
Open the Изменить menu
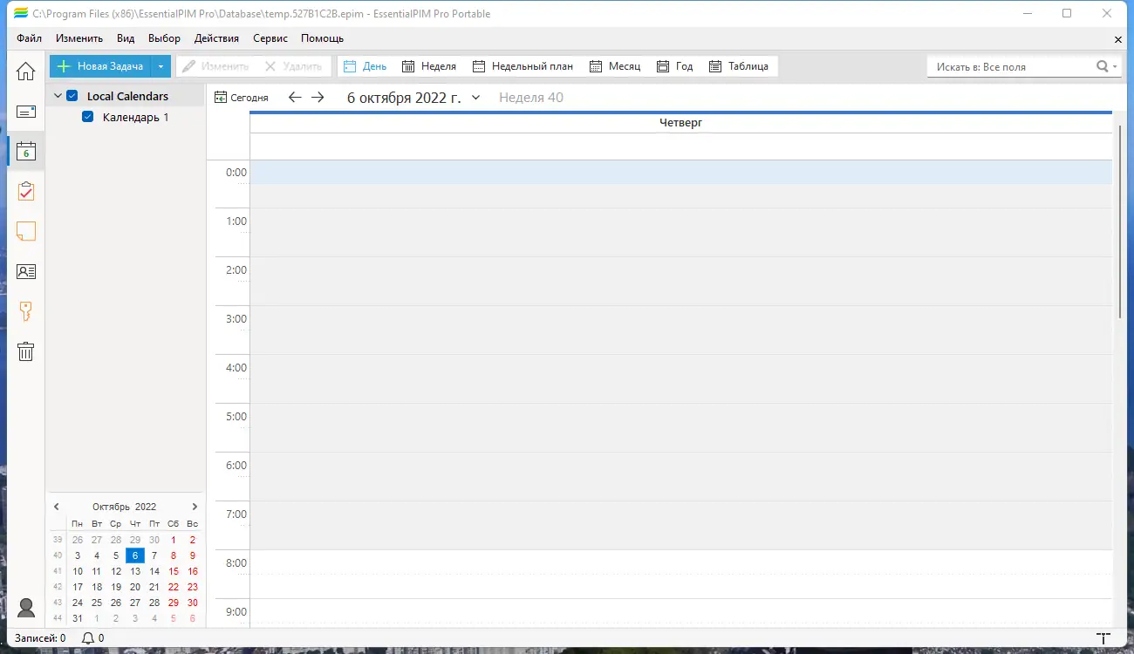(79, 38)
